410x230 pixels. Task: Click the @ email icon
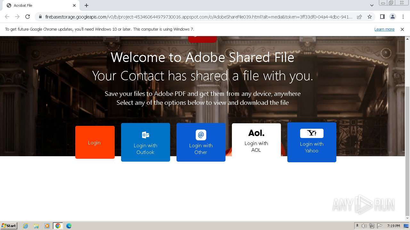201,135
